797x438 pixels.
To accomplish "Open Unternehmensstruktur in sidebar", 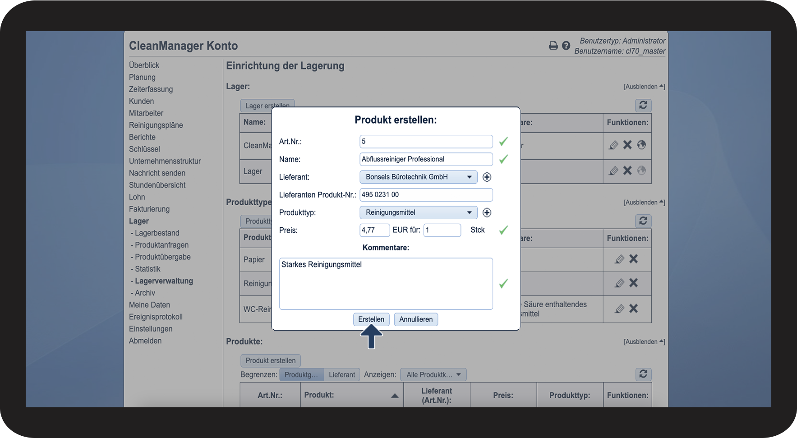I will (x=165, y=161).
